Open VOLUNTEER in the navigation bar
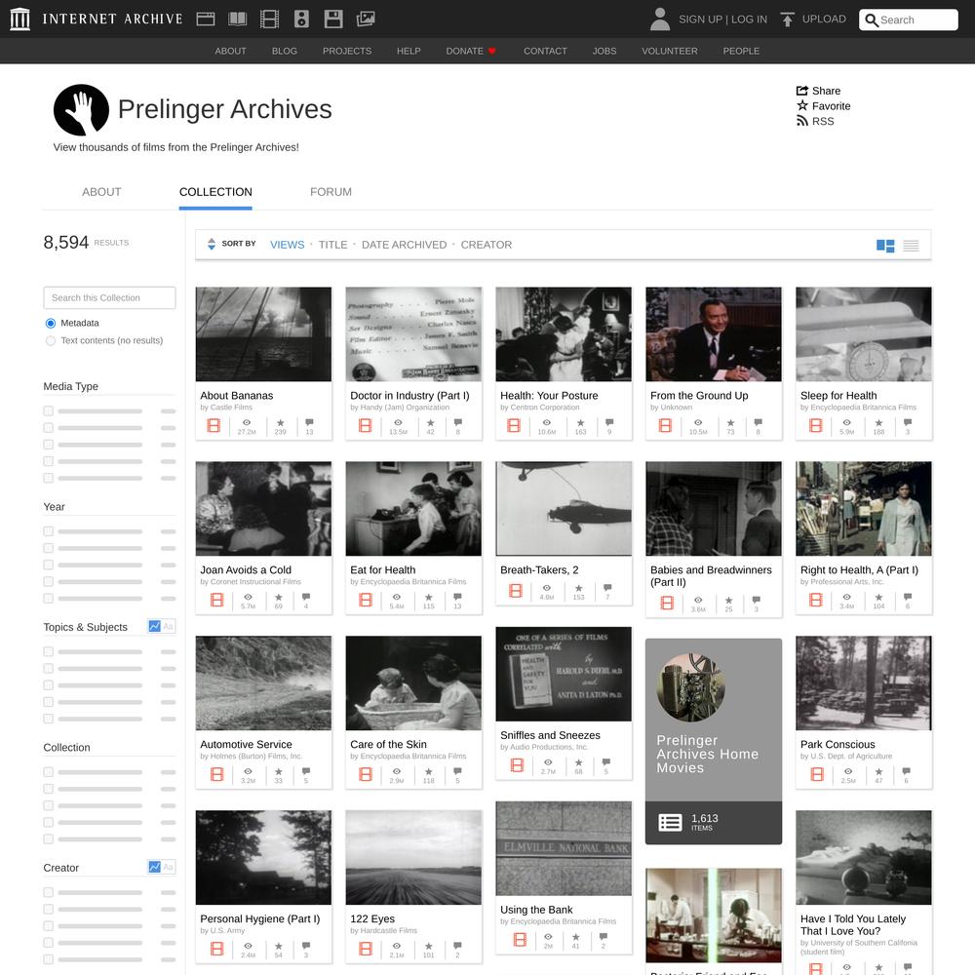This screenshot has width=975, height=975. [x=670, y=51]
